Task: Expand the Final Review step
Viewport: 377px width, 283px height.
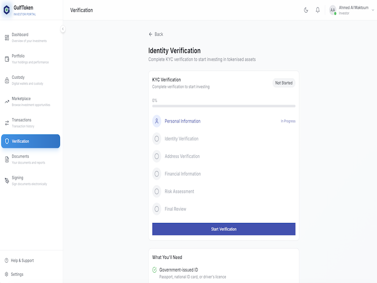Action: [x=156, y=209]
